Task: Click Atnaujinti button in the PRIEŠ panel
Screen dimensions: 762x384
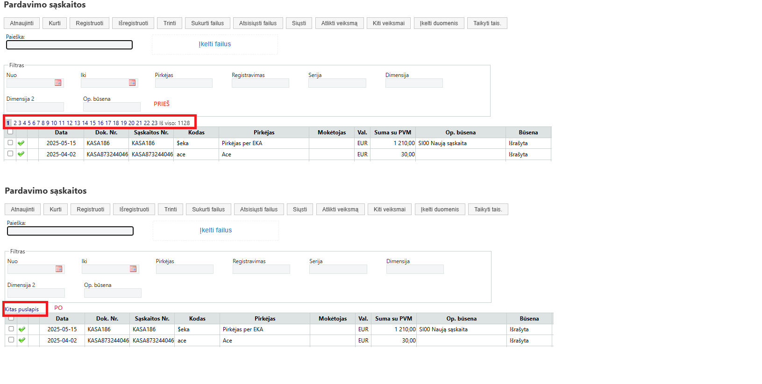Action: tap(22, 23)
